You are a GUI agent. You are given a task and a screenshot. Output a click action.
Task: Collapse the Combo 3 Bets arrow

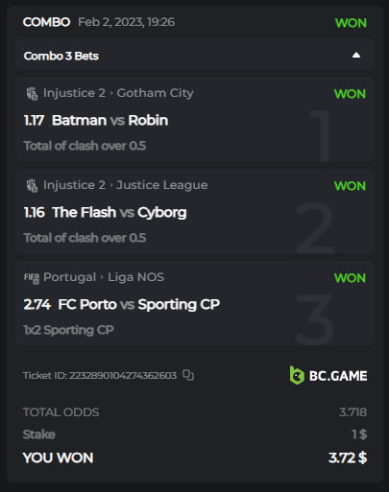[x=356, y=56]
